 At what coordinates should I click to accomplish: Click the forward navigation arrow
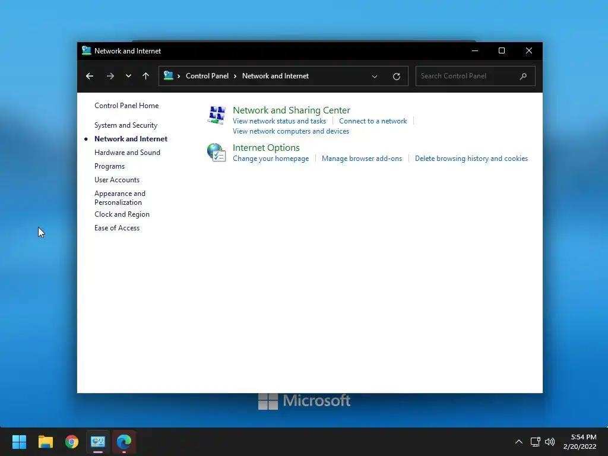tap(110, 76)
